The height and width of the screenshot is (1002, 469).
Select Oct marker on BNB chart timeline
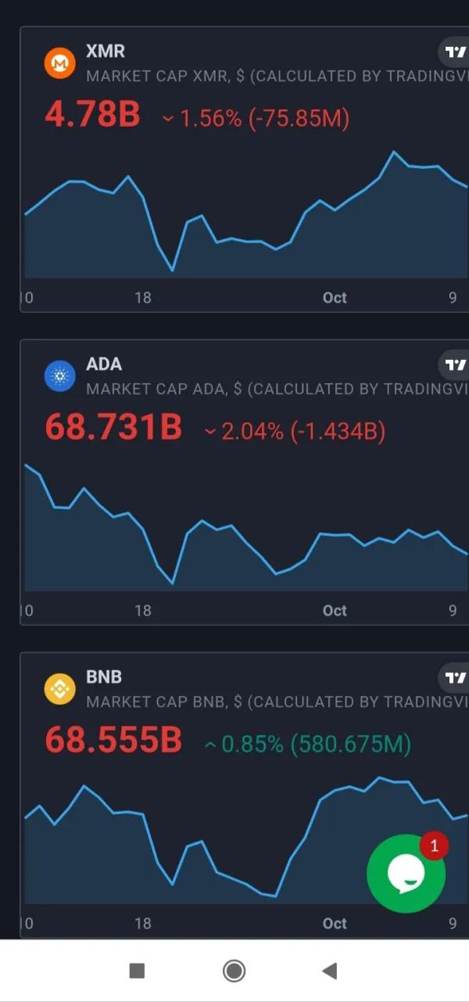point(335,924)
